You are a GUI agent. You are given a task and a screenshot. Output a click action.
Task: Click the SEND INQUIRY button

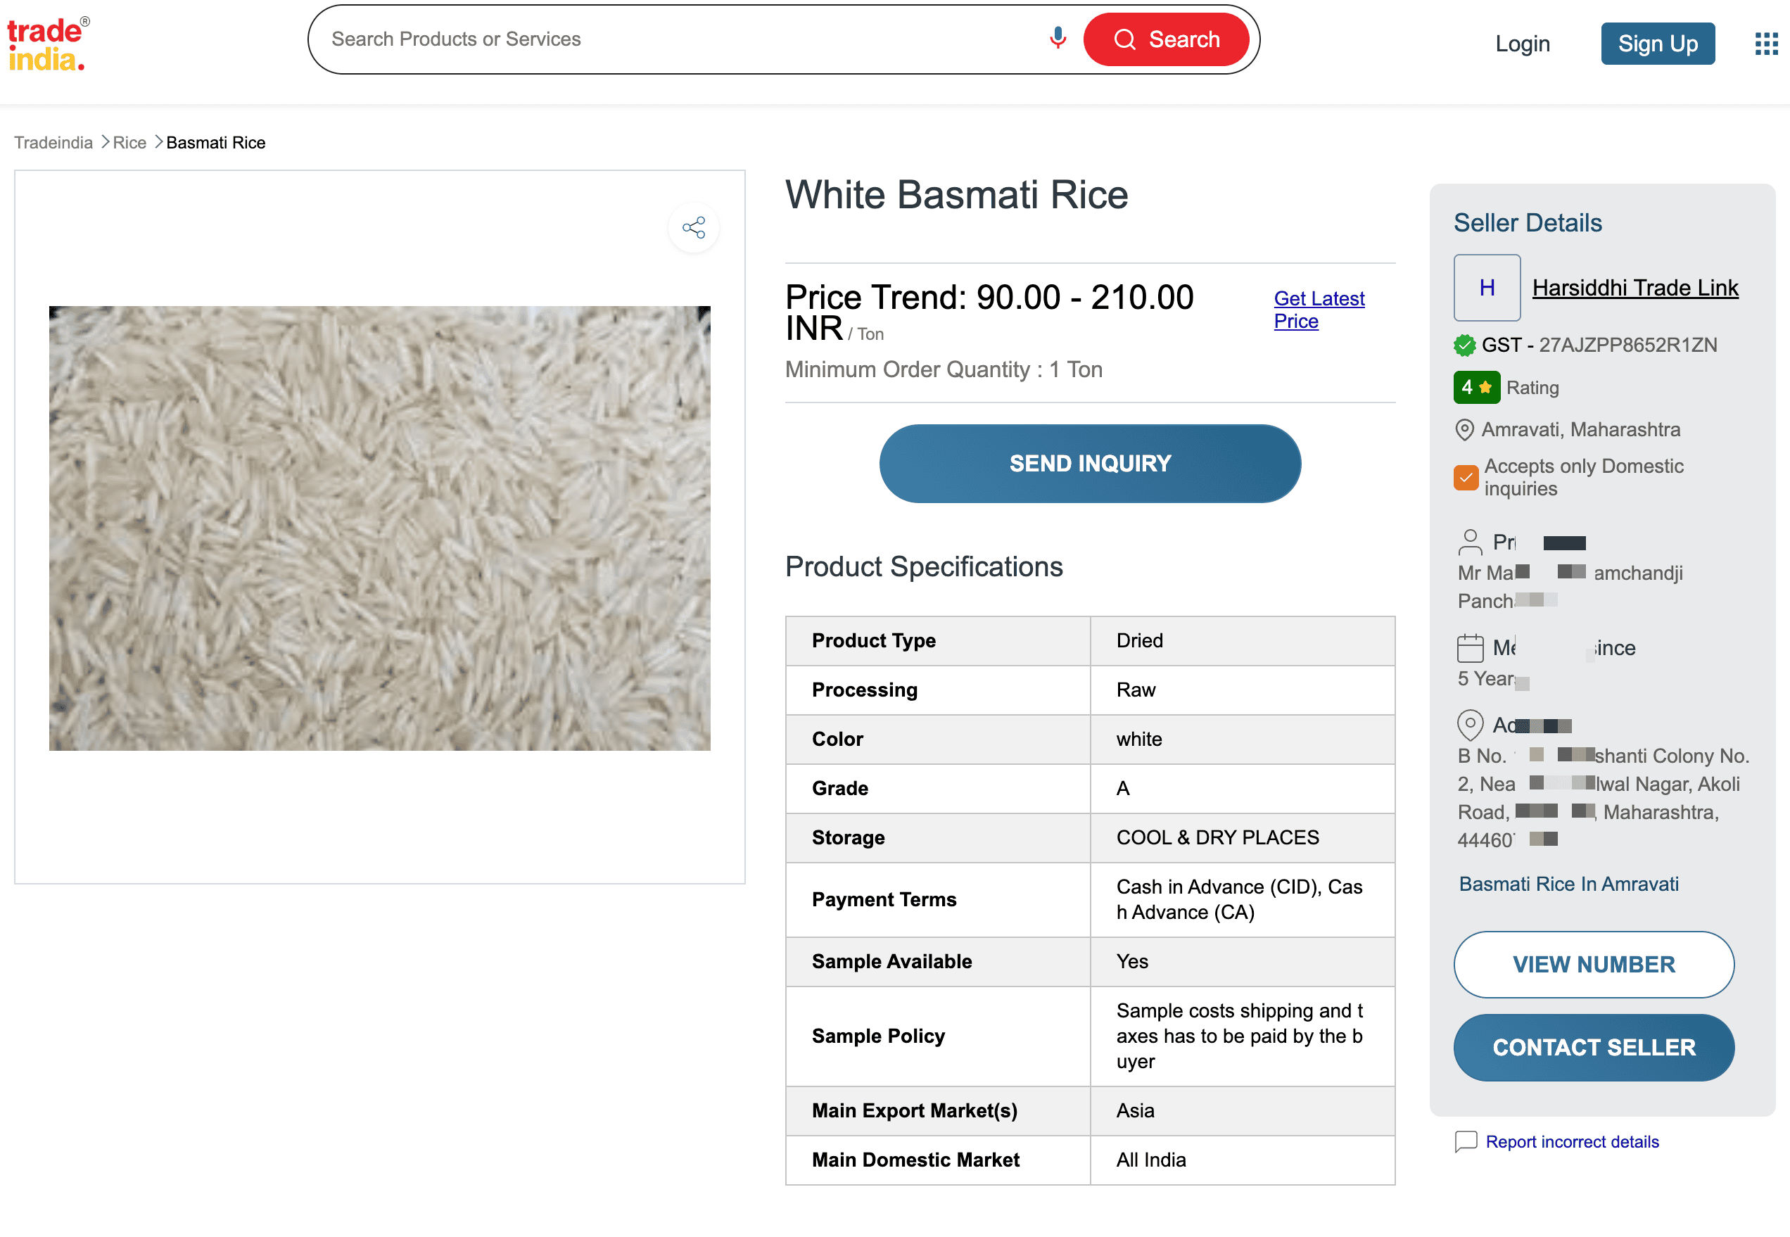click(x=1089, y=464)
